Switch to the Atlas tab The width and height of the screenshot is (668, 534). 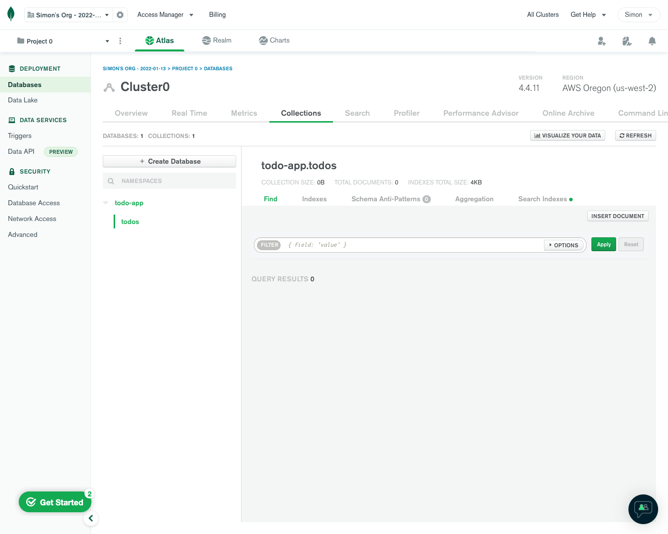pyautogui.click(x=160, y=41)
